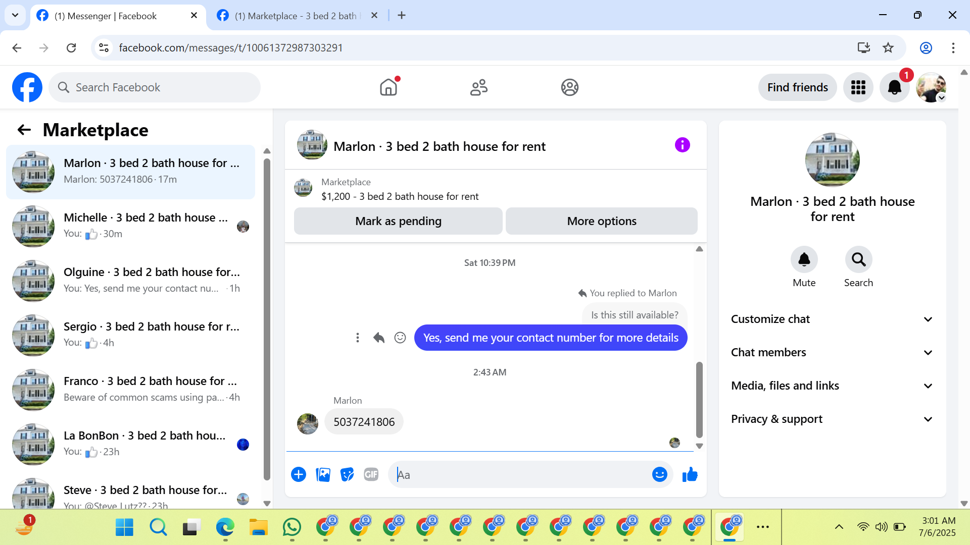React to message with smiley icon
This screenshot has height=545, width=970.
(x=400, y=338)
